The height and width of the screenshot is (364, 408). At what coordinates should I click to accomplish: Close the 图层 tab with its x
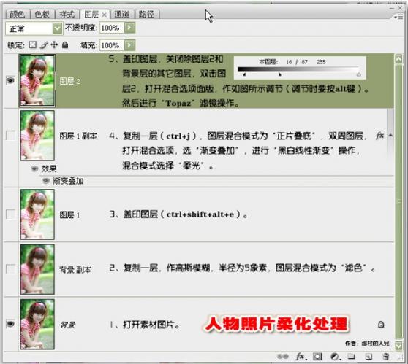point(104,15)
